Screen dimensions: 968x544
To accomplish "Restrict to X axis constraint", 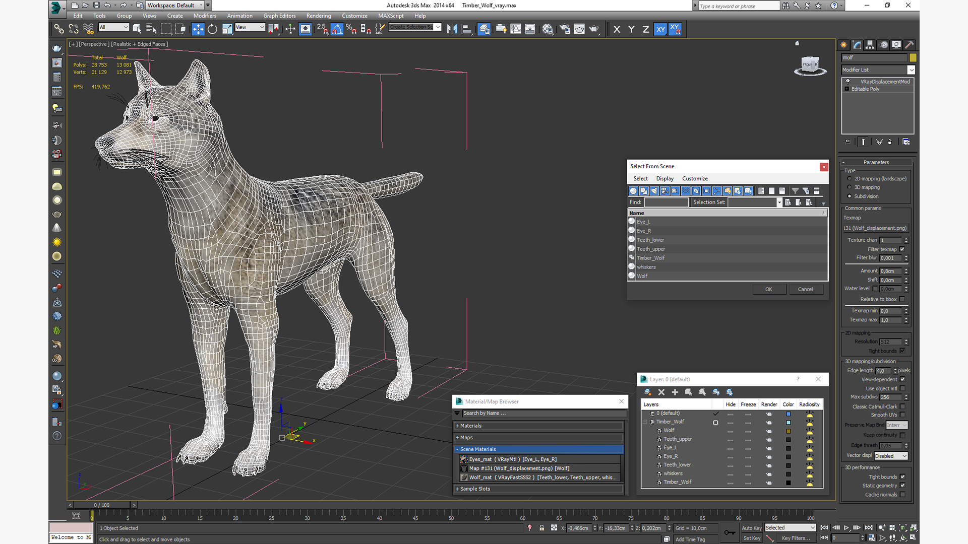I will pos(617,29).
